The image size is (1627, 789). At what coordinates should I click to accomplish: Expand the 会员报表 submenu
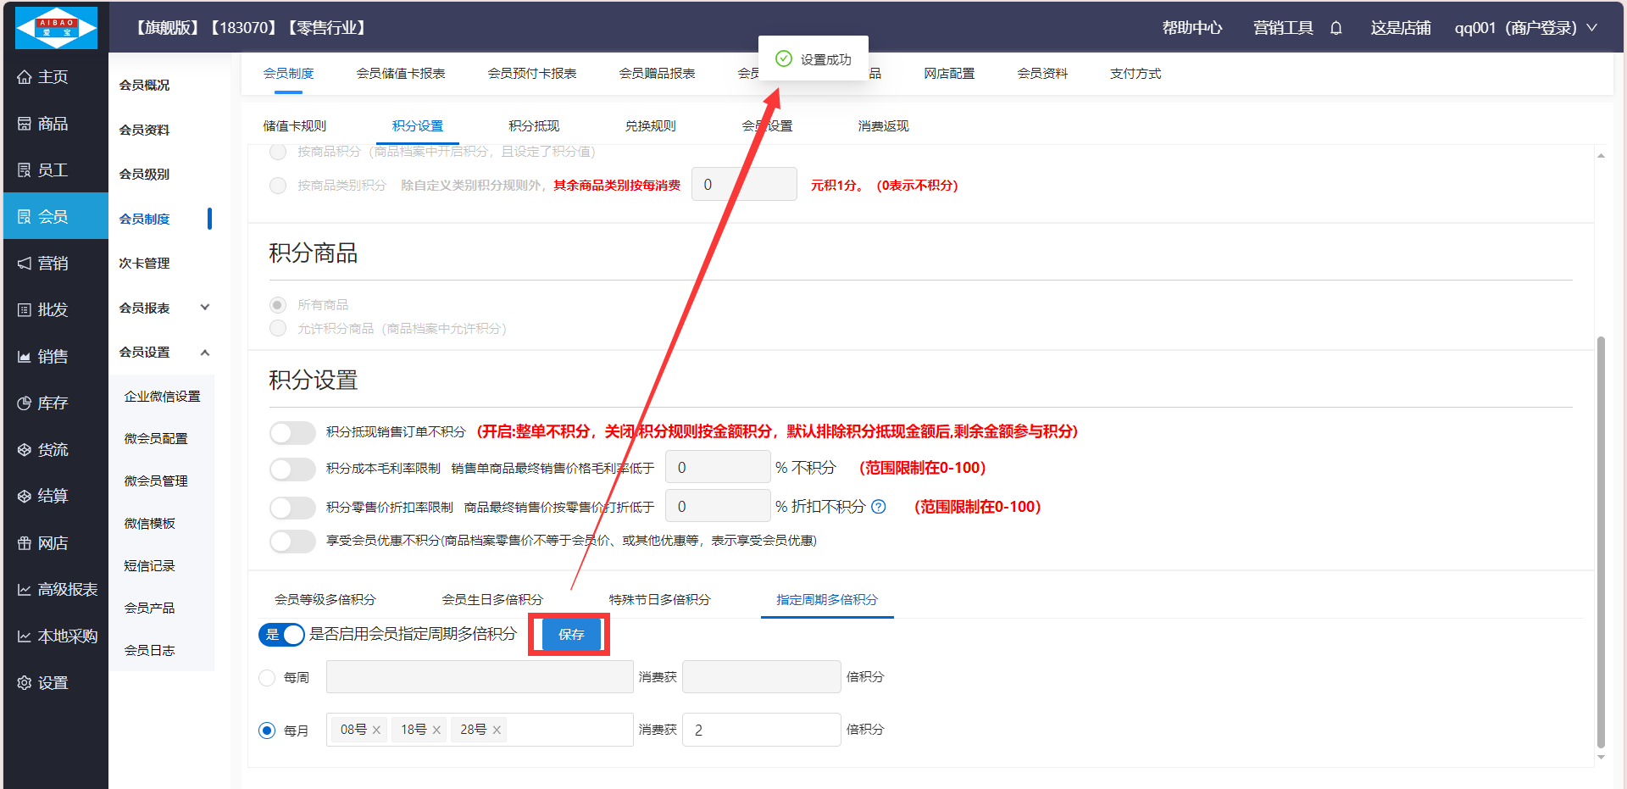[204, 308]
